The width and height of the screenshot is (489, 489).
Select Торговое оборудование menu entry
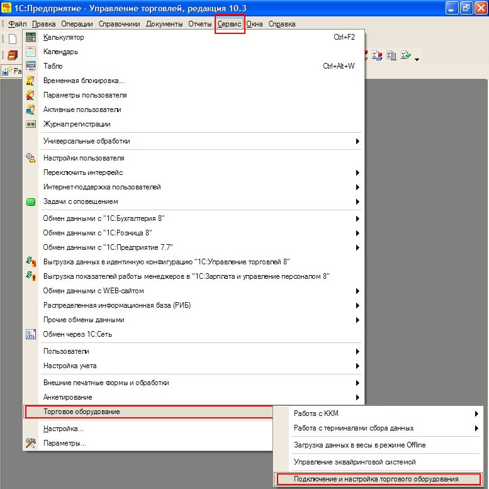tap(149, 412)
